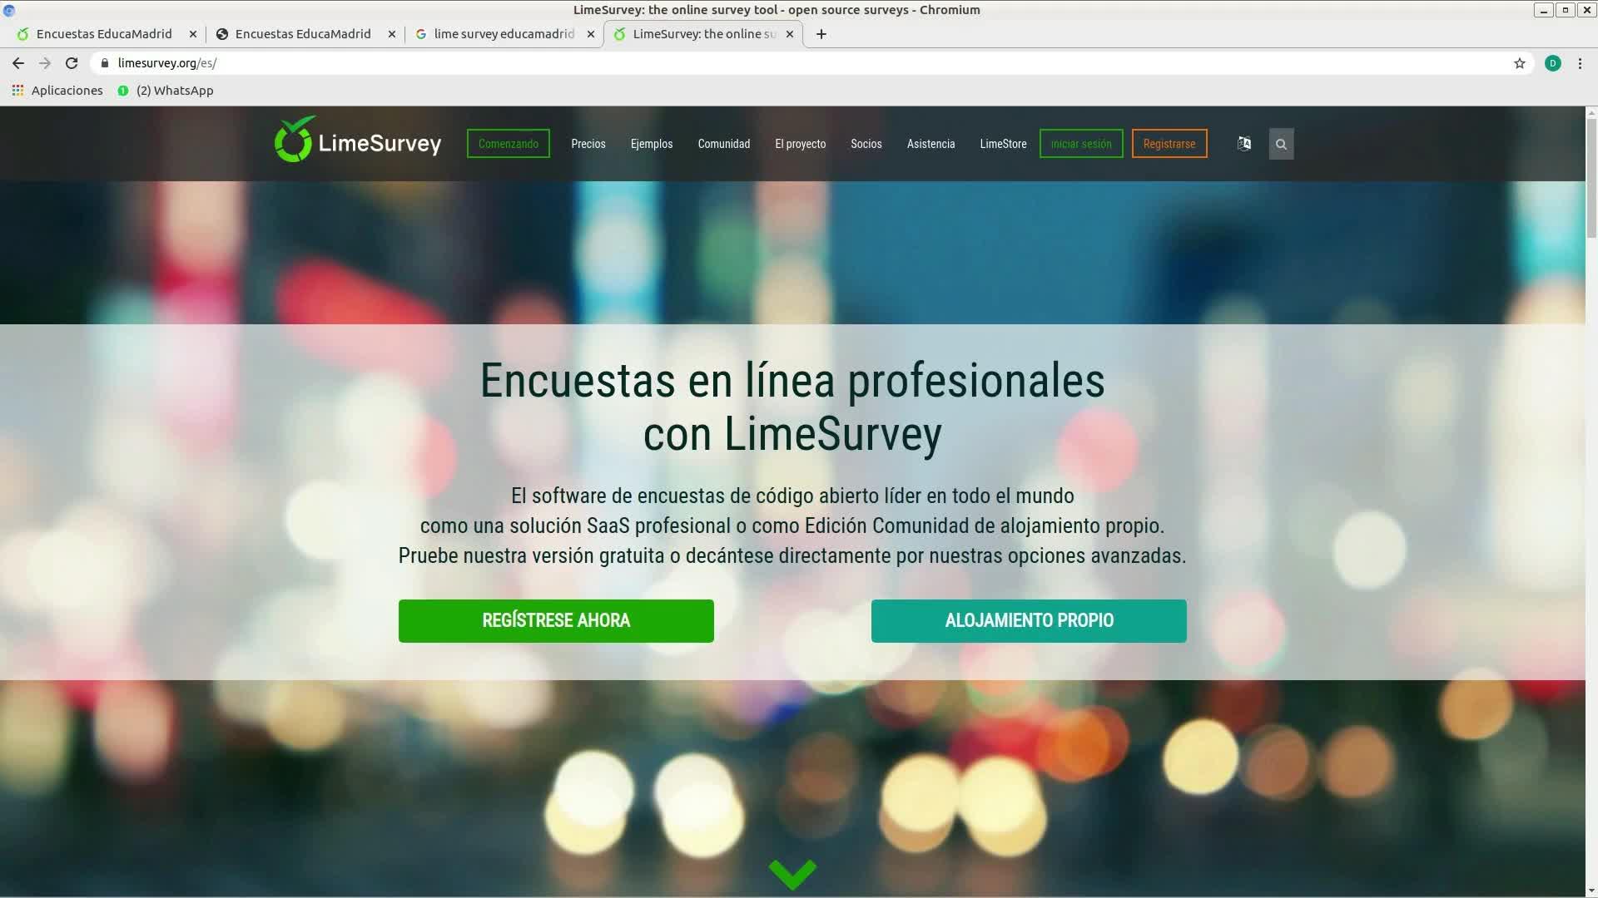Image resolution: width=1598 pixels, height=898 pixels.
Task: Go back to previous page
Action: (18, 63)
